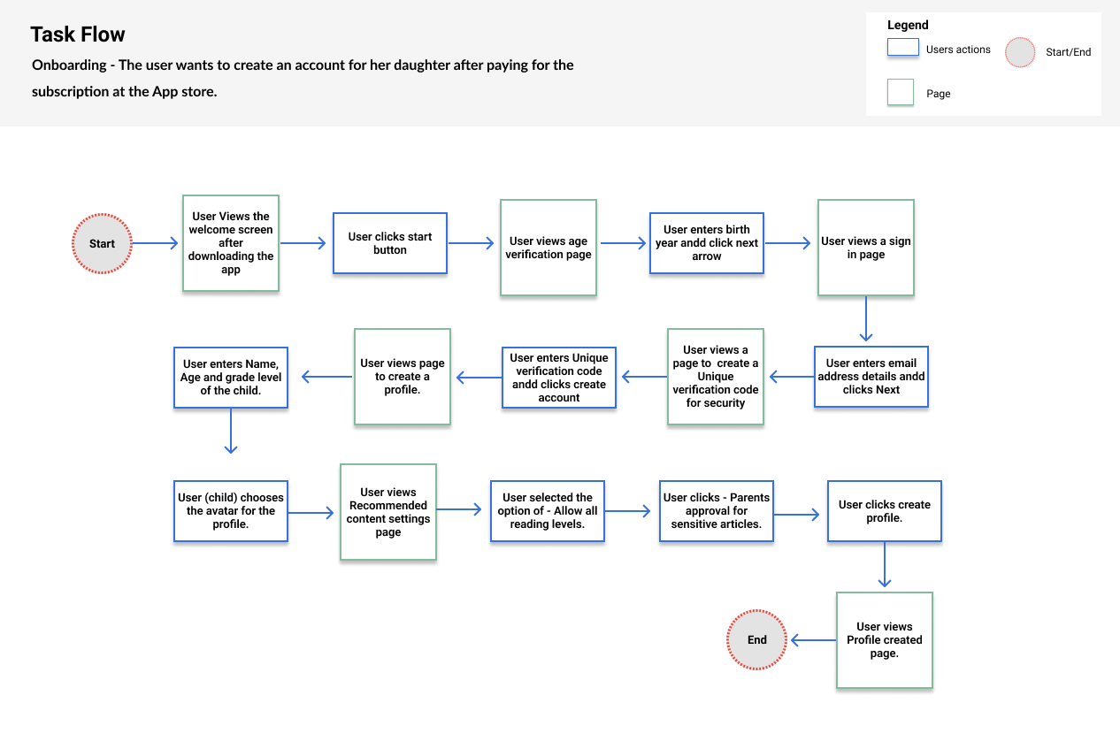Click the 'Task Flow' title

(x=78, y=34)
